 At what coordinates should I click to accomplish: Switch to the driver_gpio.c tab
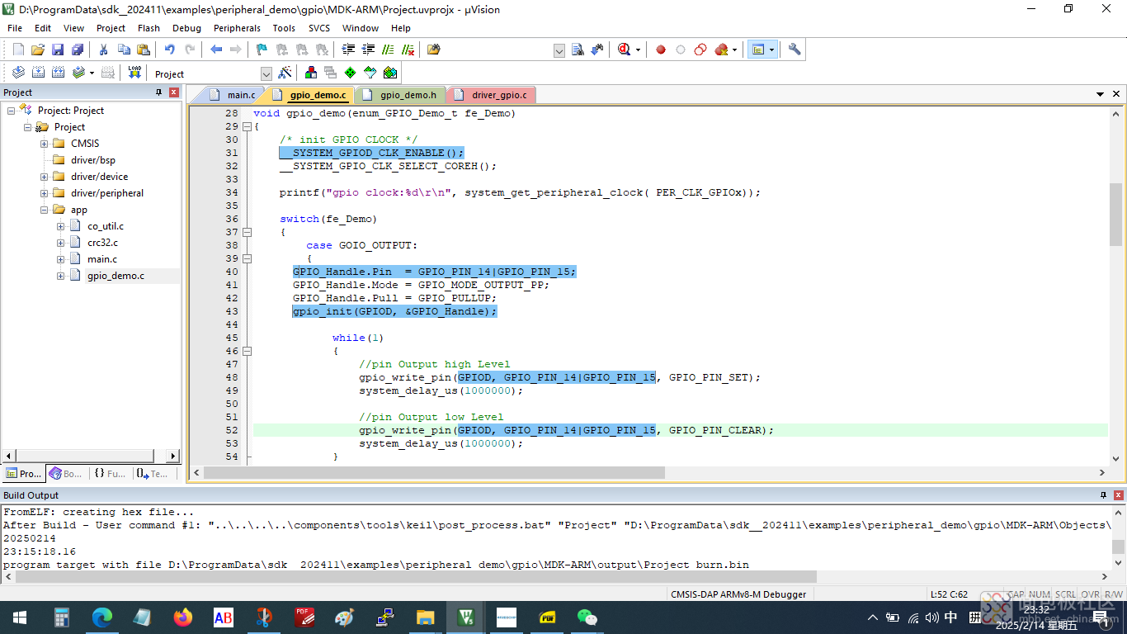[x=491, y=95]
